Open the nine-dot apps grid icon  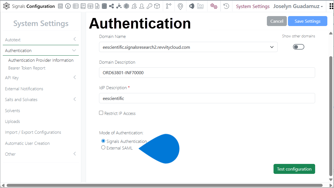tap(330, 6)
